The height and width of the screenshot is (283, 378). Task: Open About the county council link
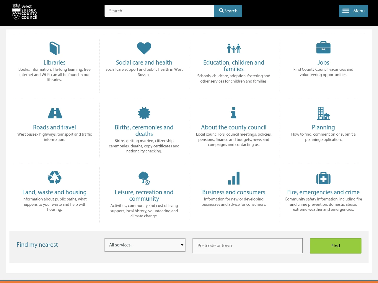point(234,127)
